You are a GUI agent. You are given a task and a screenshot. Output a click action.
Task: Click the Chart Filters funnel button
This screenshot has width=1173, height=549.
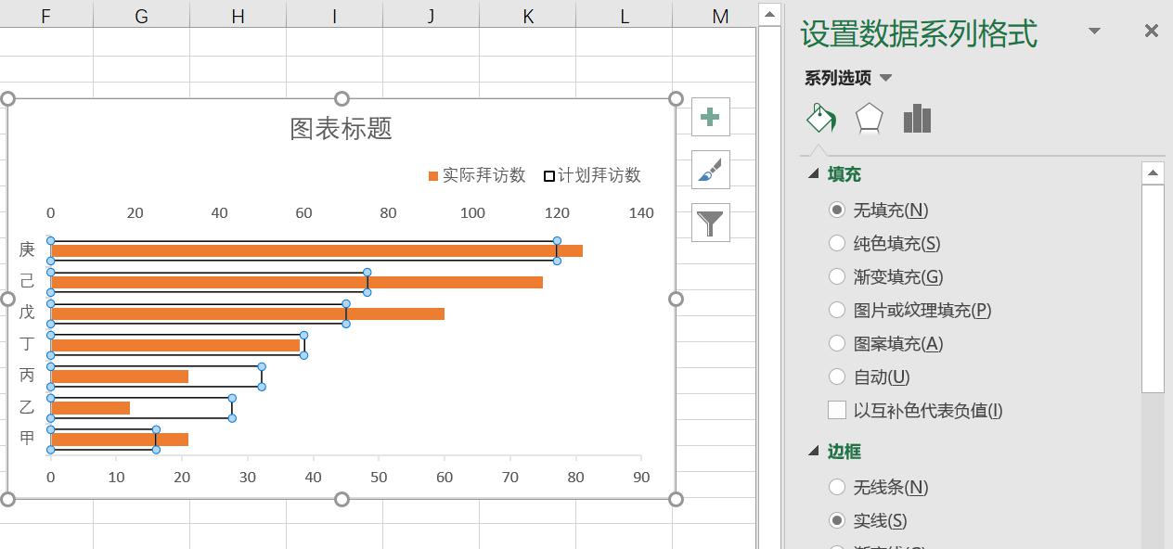[x=710, y=223]
